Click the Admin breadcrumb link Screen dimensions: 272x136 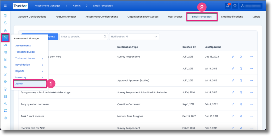[77, 6]
